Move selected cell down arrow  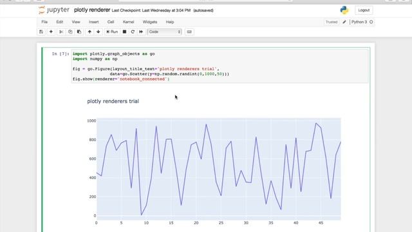click(x=98, y=32)
